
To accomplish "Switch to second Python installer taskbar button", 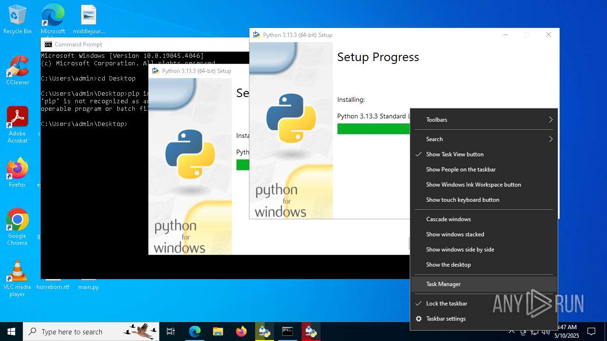I will [x=311, y=332].
